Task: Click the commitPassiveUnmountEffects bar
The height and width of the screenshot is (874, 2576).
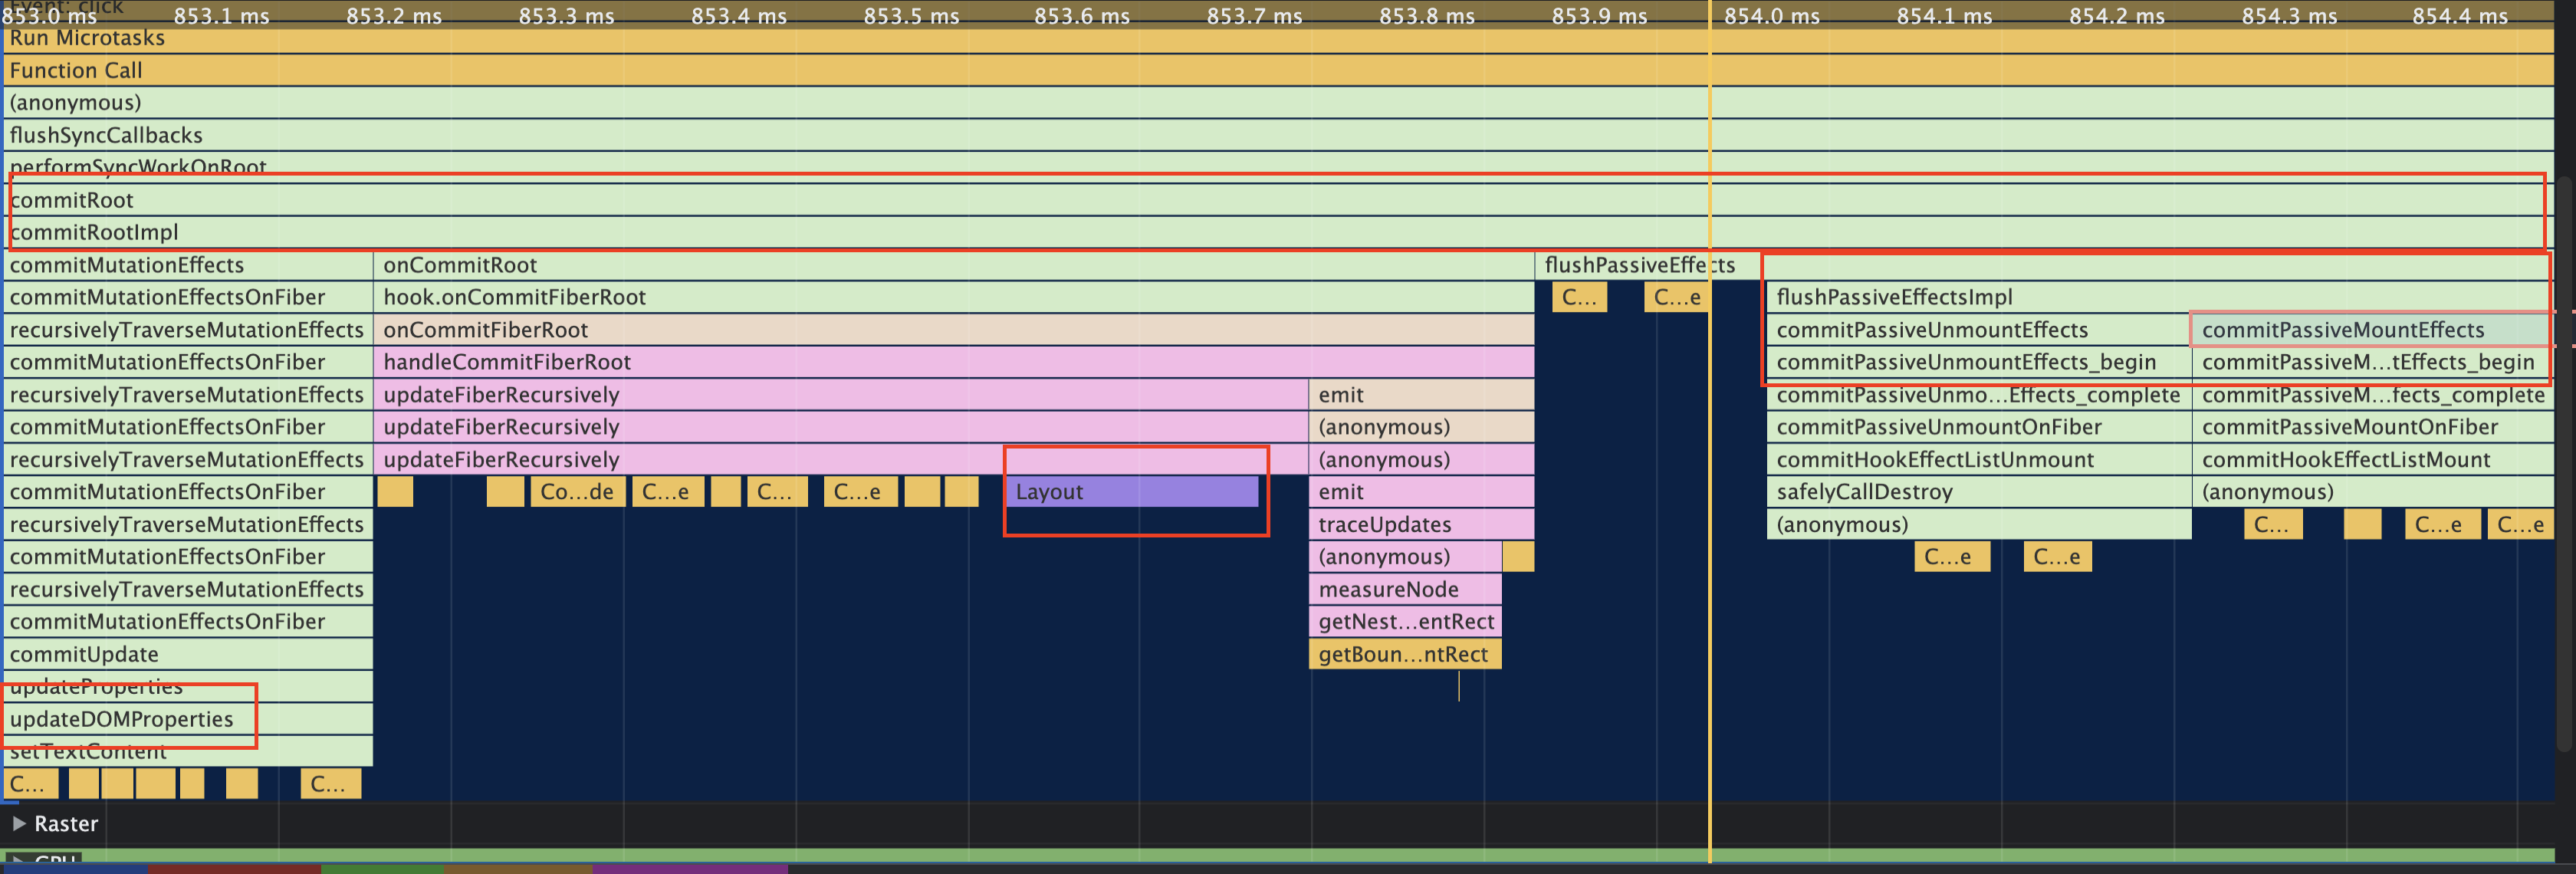Action: click(1932, 330)
